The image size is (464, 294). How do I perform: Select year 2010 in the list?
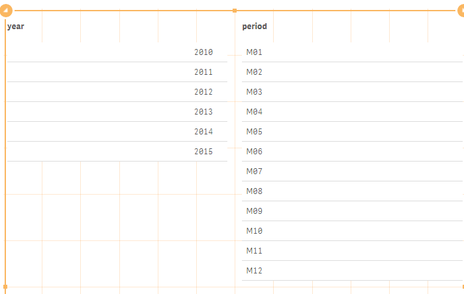203,52
